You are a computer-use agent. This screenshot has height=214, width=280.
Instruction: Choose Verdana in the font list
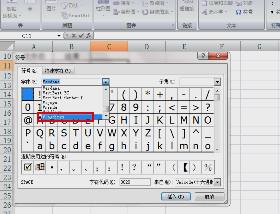[x=72, y=88]
